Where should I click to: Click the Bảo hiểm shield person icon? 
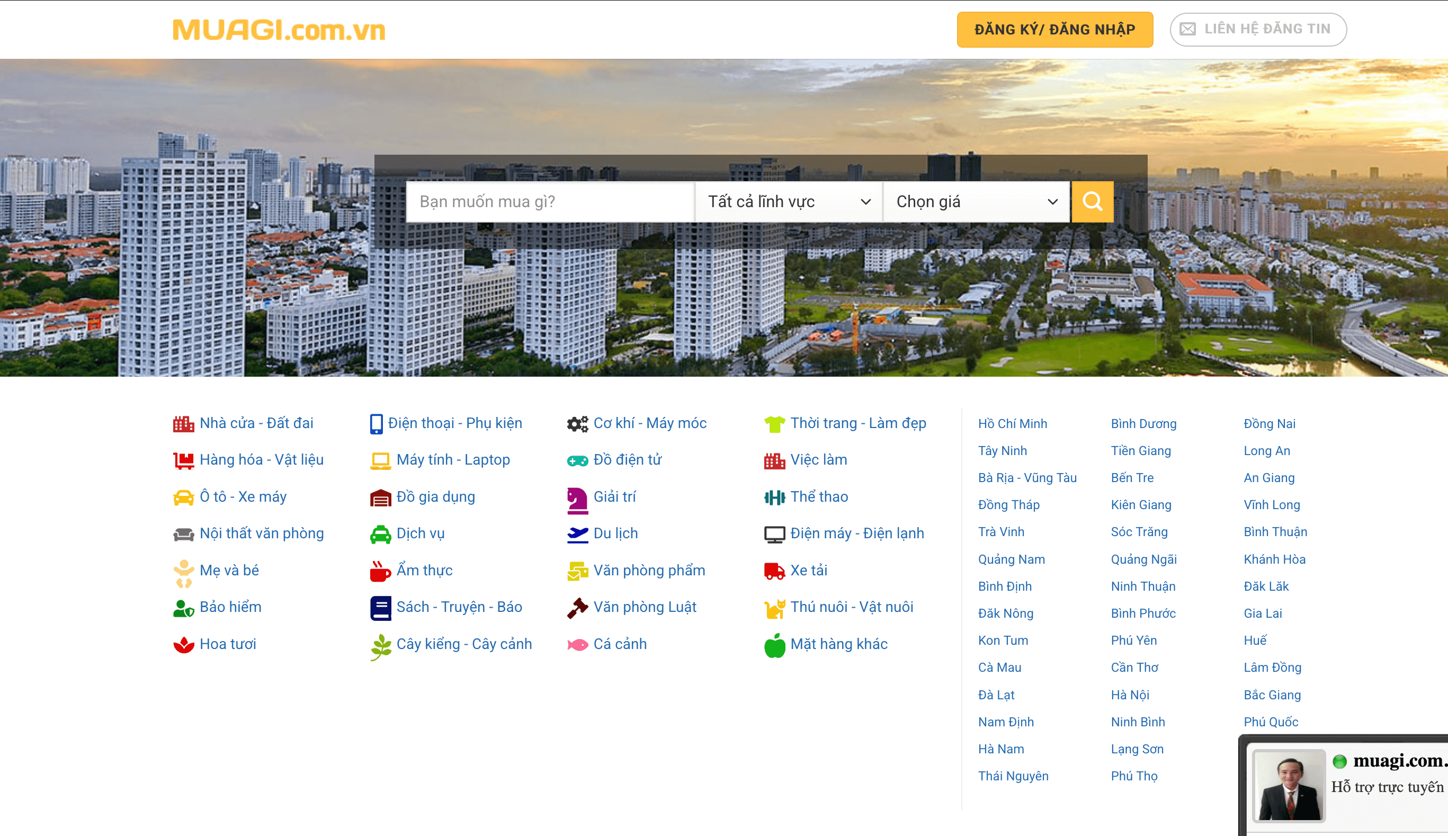(184, 608)
